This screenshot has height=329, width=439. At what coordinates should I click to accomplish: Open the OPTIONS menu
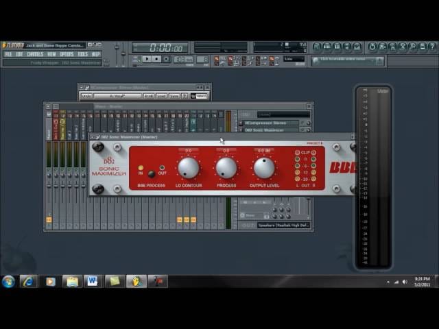[x=67, y=54]
